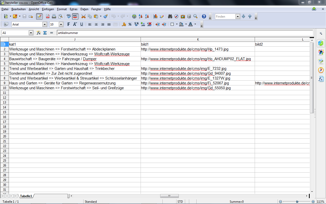Toggle AutoSpellcheck

point(75,16)
